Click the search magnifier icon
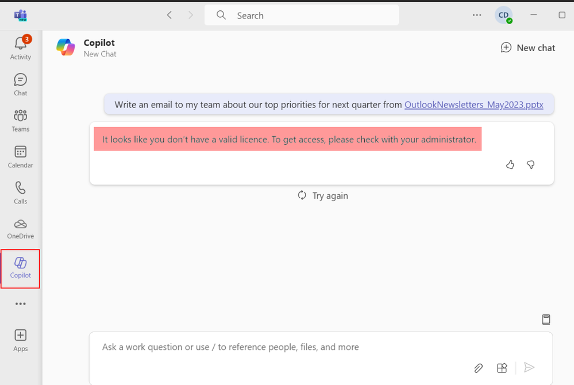574x385 pixels. click(x=221, y=15)
